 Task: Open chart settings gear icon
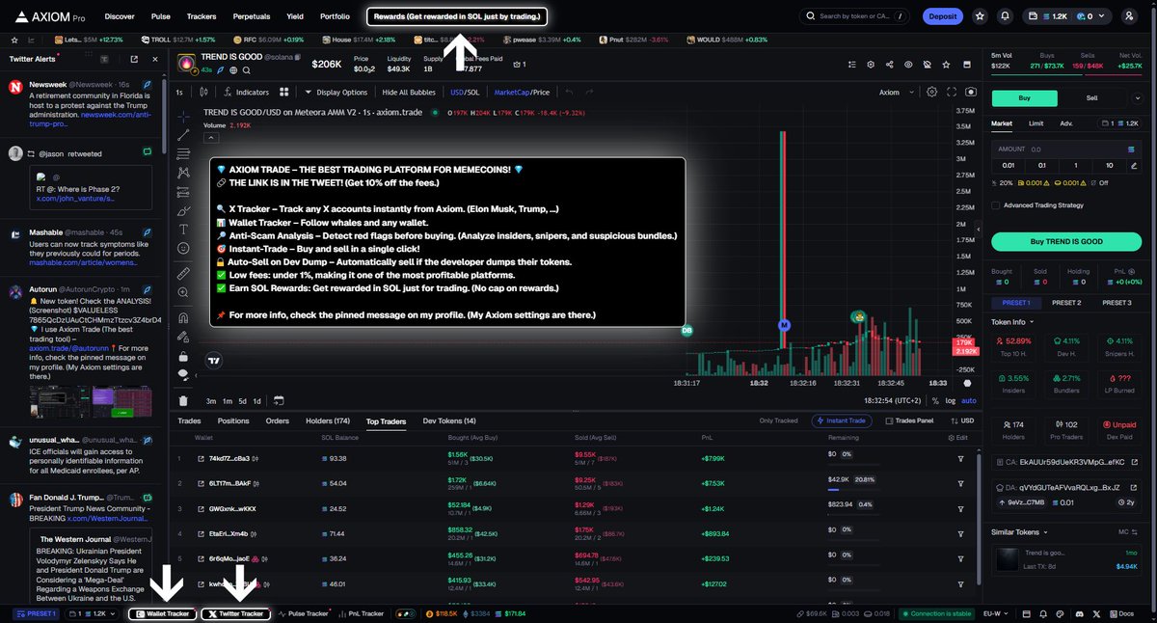pos(931,92)
